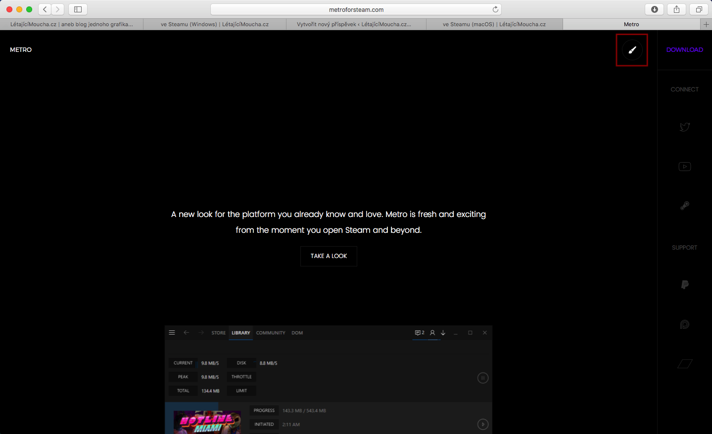Image resolution: width=712 pixels, height=434 pixels.
Task: Click the 143.3 MB / 543.4 MB value
Action: [304, 411]
